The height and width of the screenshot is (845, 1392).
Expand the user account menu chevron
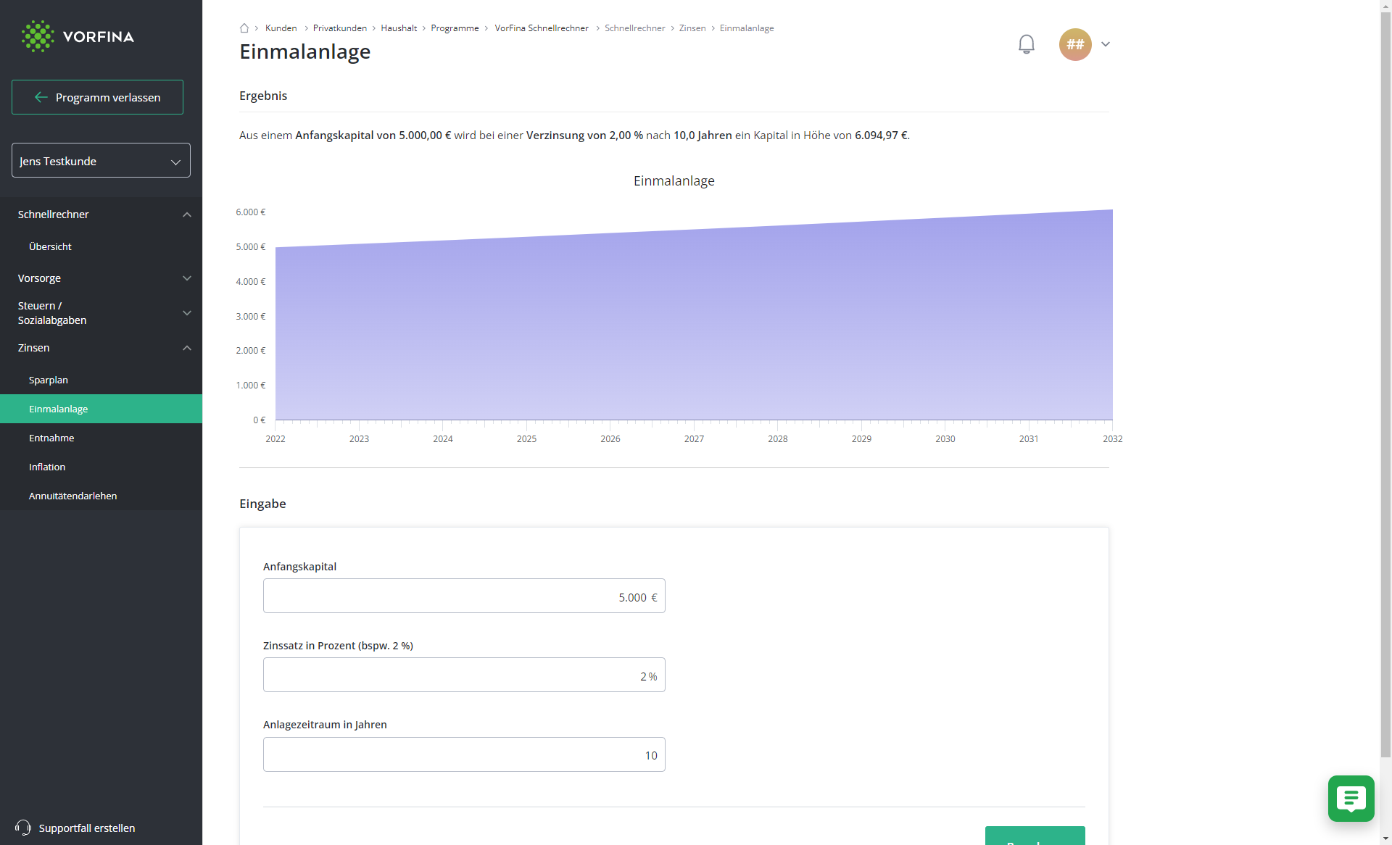[1106, 44]
